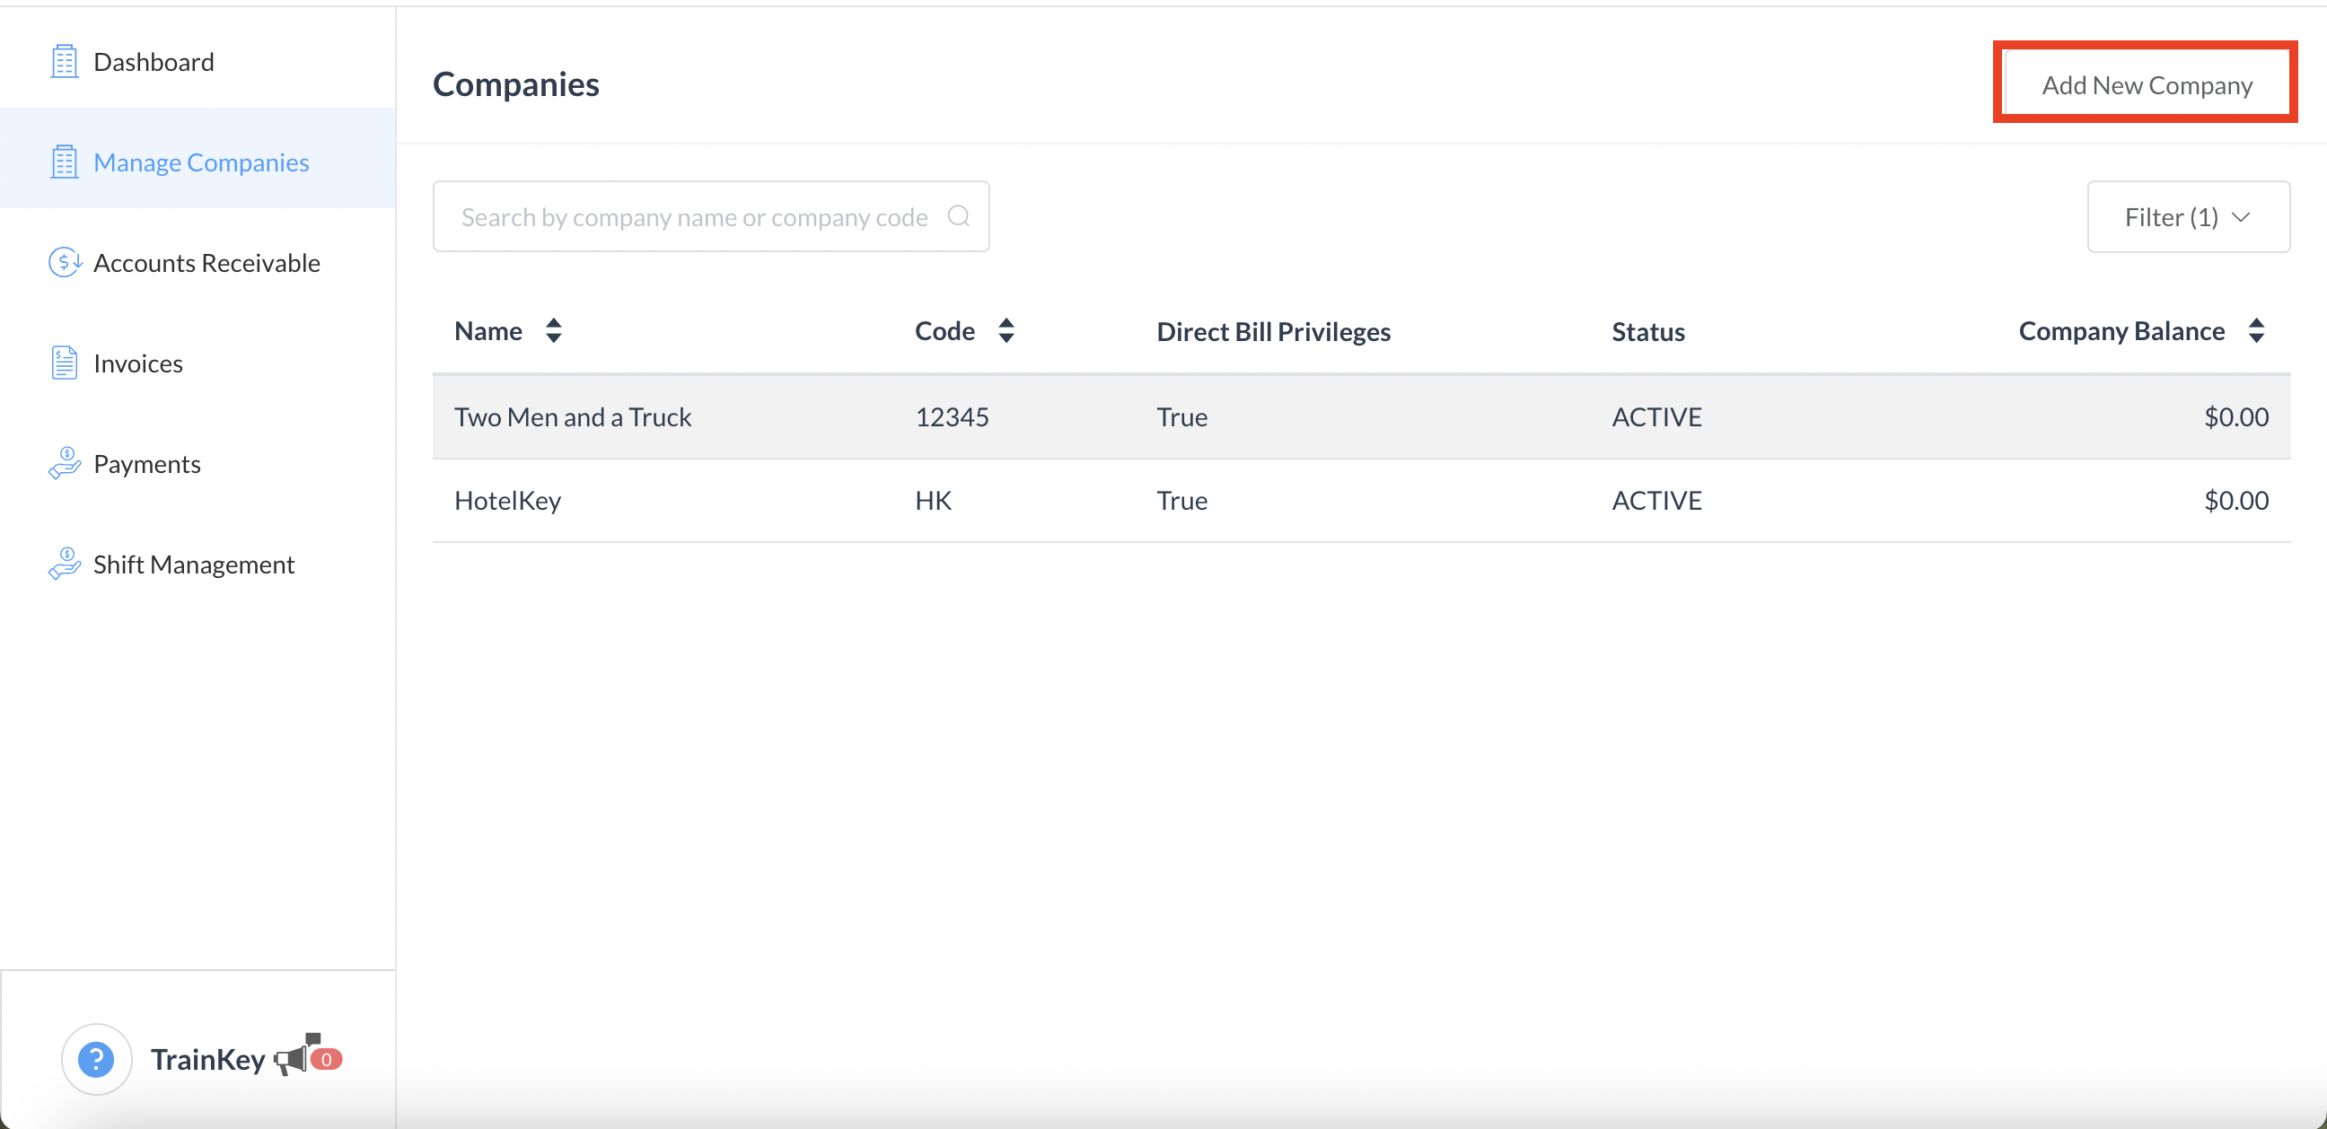This screenshot has height=1129, width=2327.
Task: Select the HotelKey company row
Action: click(507, 501)
